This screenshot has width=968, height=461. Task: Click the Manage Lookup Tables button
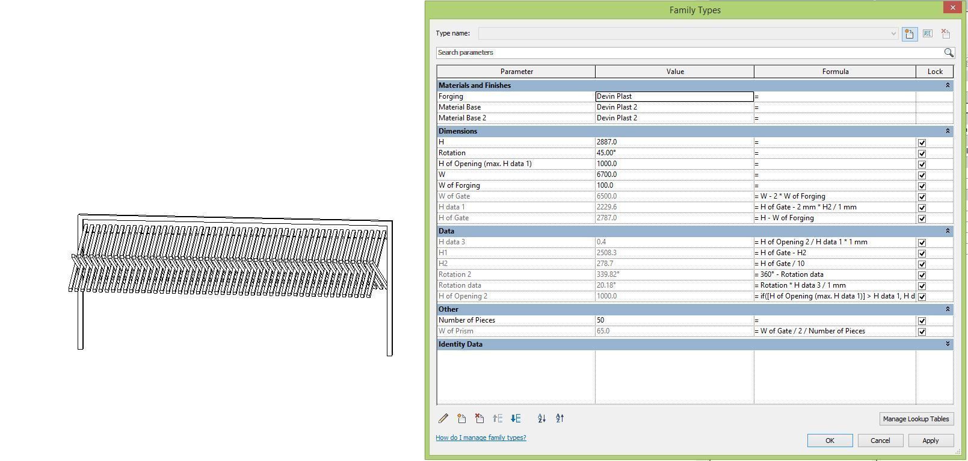[x=916, y=419]
